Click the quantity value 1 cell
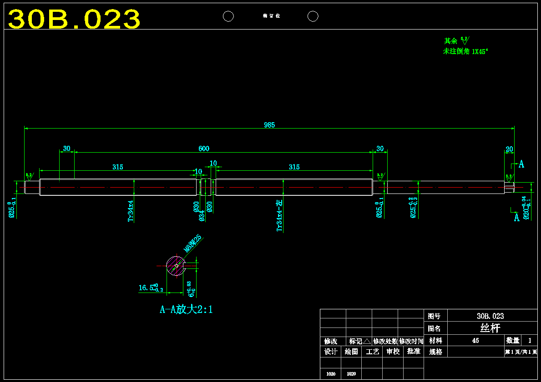The height and width of the screenshot is (382, 541). tap(530, 341)
